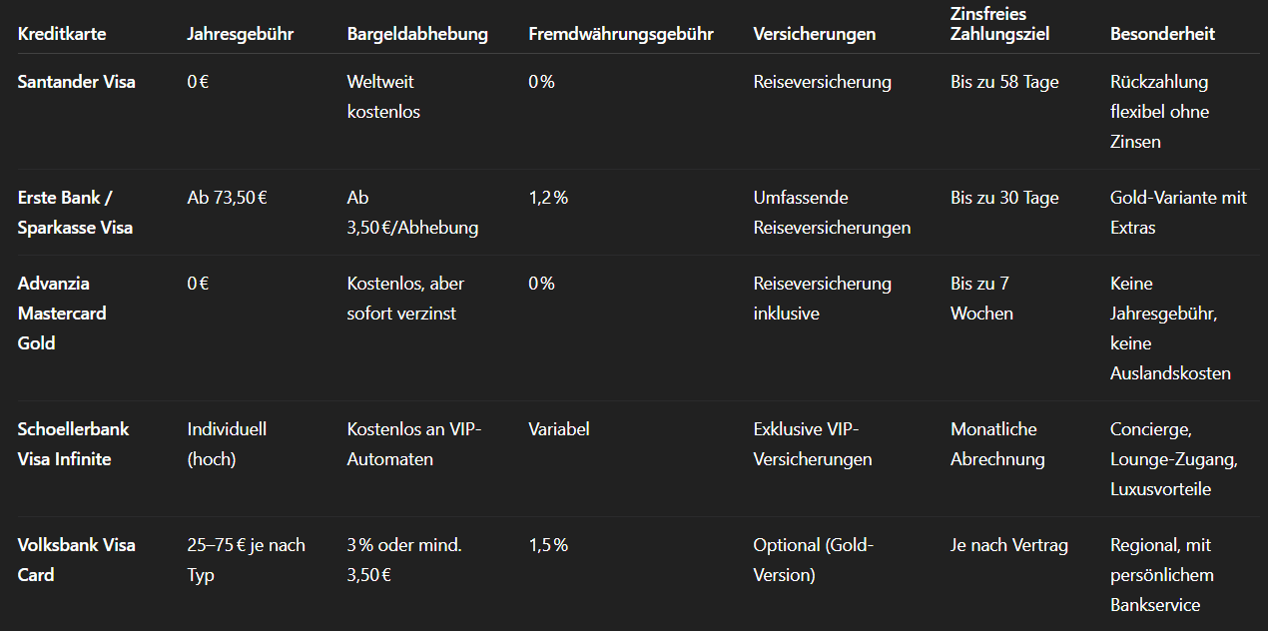Select the Fremdwährungsgebühr column header
Image resolution: width=1268 pixels, height=631 pixels.
(621, 34)
